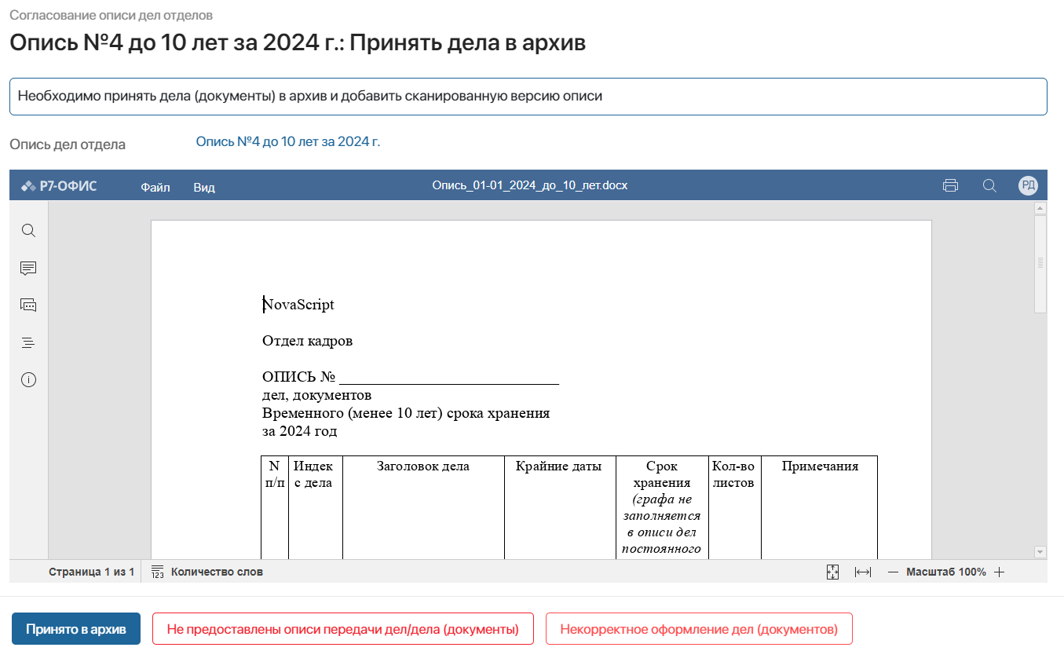Click Не предоставлены описи передачи дел button
1064x651 pixels.
[x=342, y=629]
